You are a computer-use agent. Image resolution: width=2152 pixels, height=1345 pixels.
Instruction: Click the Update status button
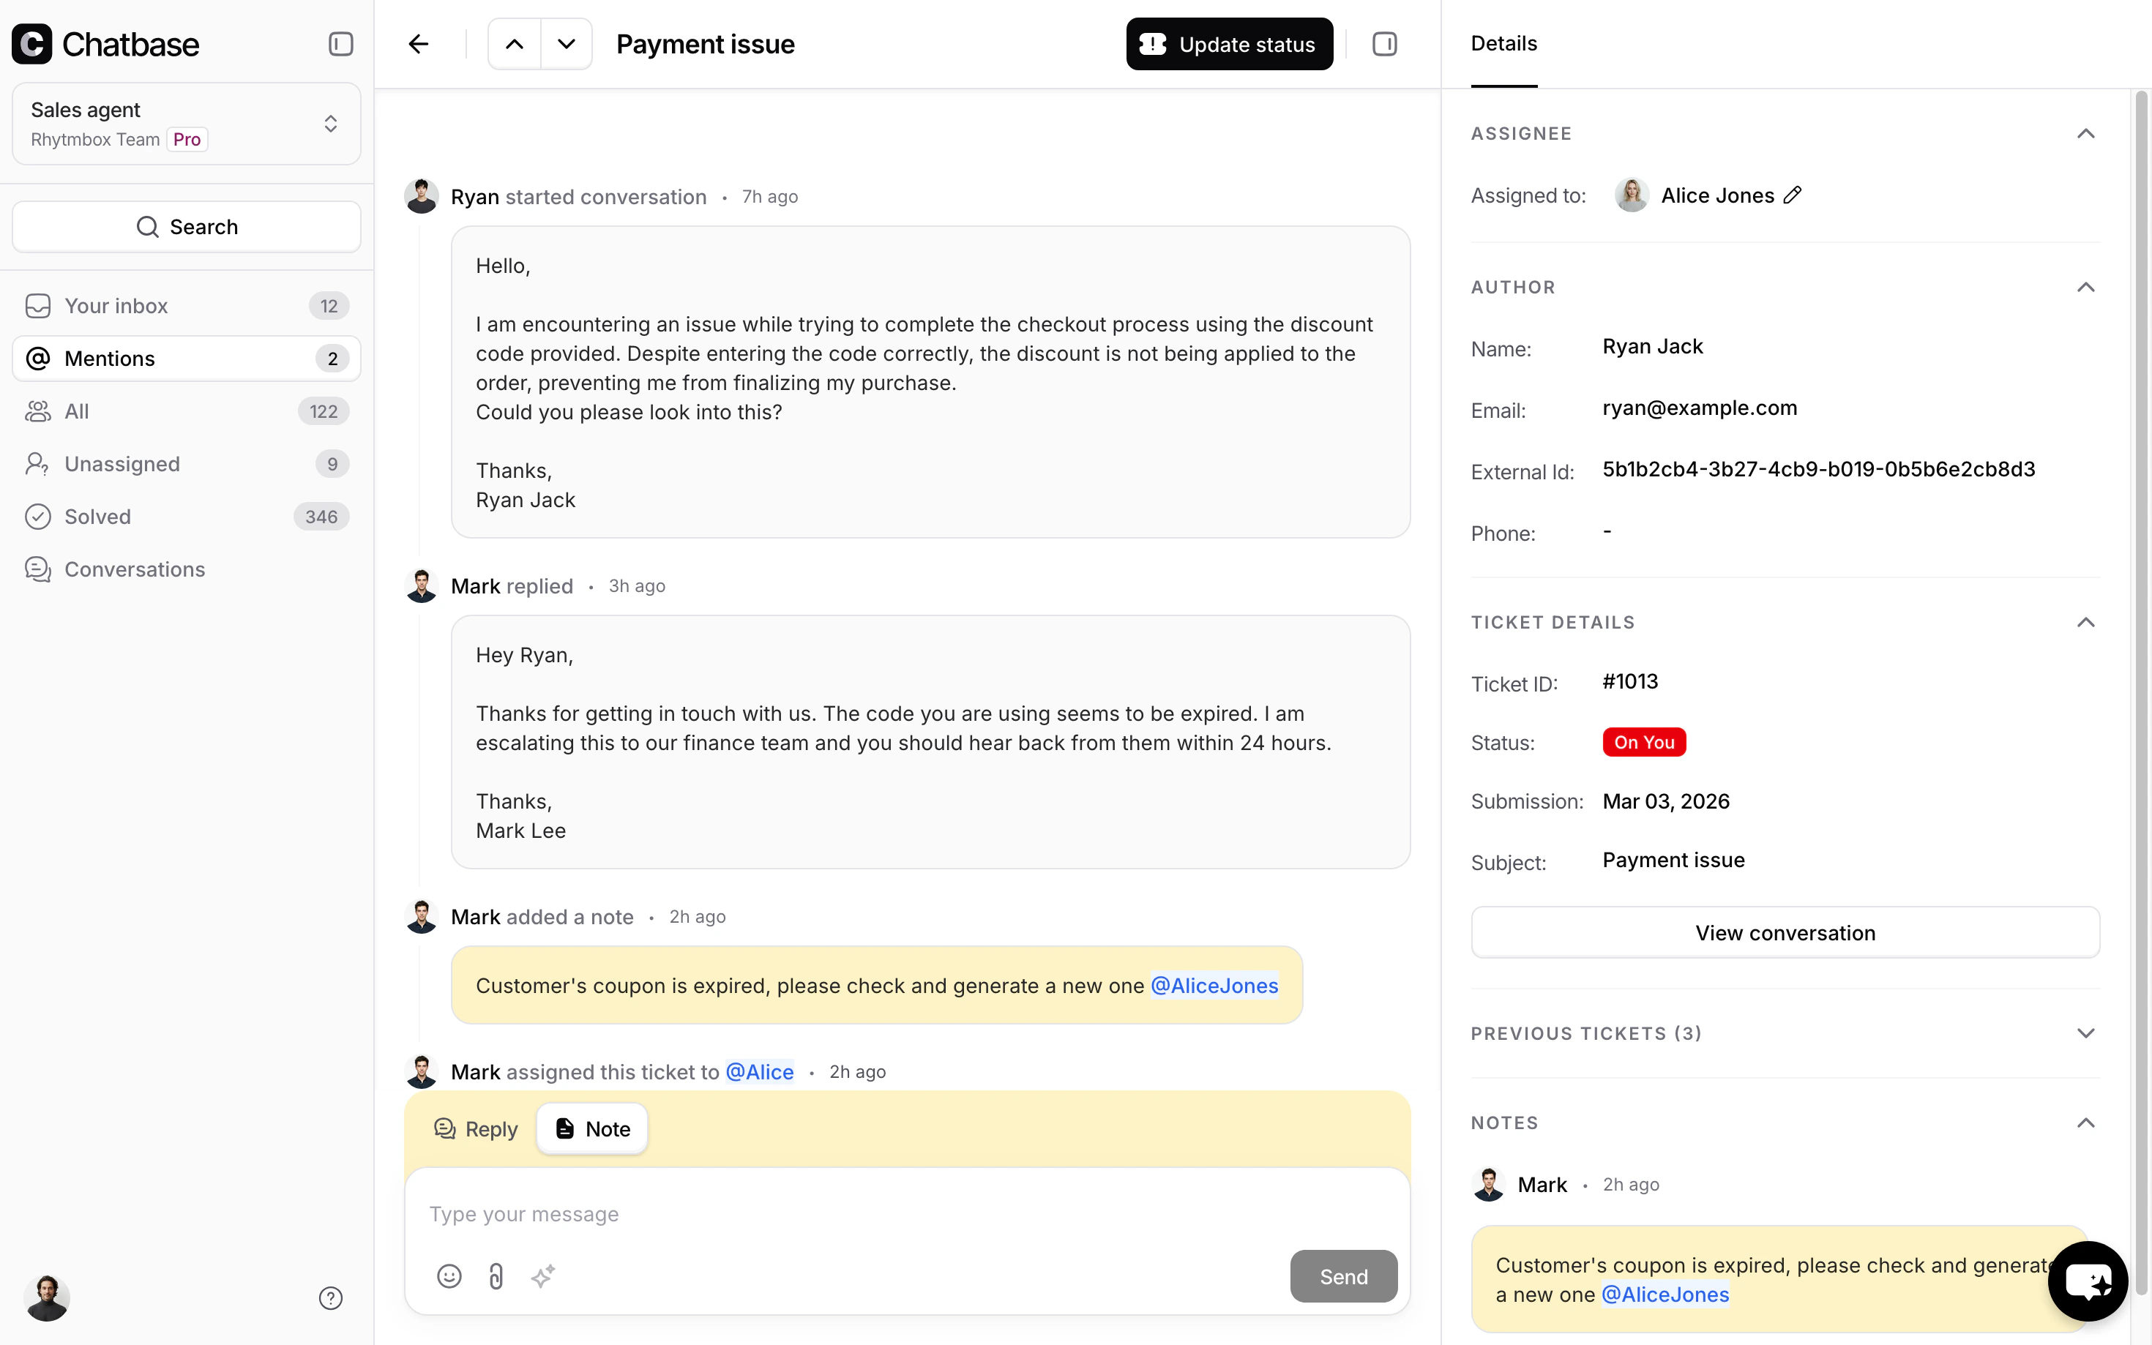1230,42
